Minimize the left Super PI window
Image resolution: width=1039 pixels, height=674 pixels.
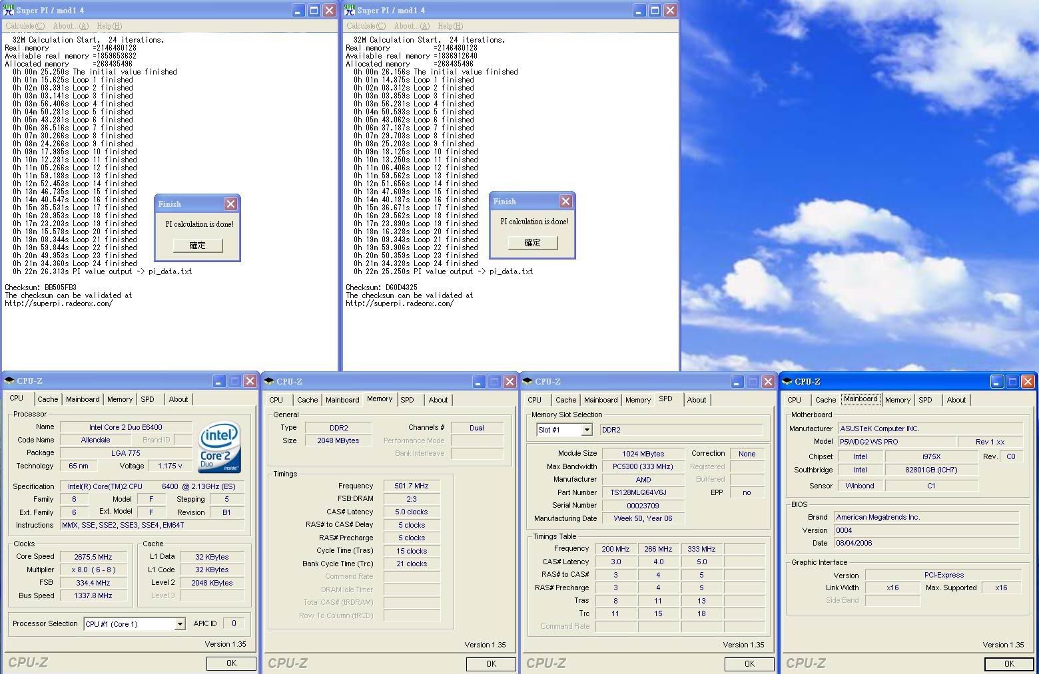298,11
